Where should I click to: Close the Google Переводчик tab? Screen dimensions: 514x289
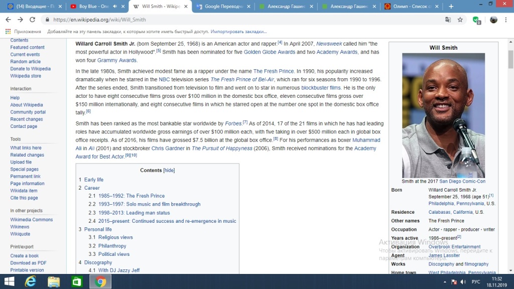248,6
